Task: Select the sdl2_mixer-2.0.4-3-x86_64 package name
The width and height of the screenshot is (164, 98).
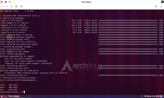Action: tap(14, 28)
